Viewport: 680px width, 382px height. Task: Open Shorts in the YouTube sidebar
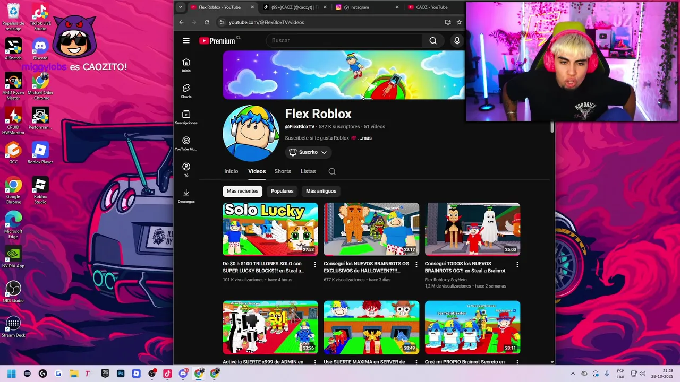[186, 91]
